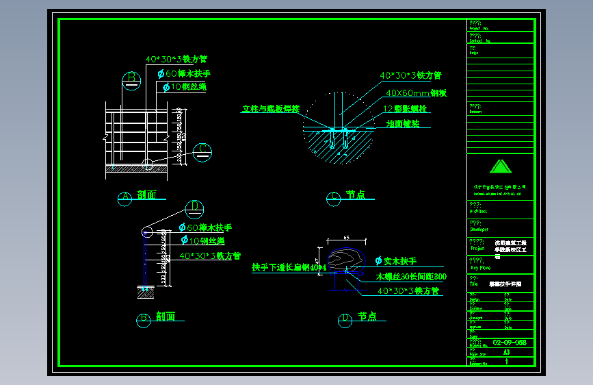This screenshot has height=385, width=593.
Task: Select the 12膨胀螺栓 label
Action: pos(405,109)
